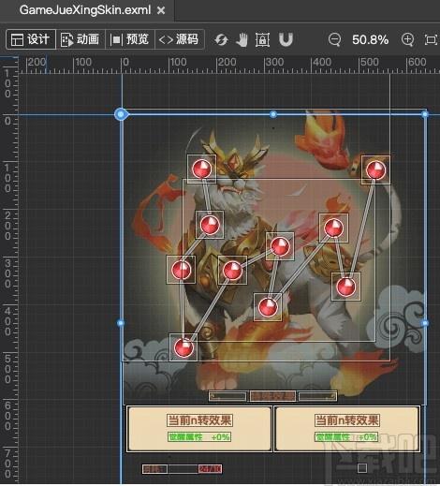Screen dimensions: 440x486
Task: Switch to the 动画 animation view
Action: click(x=81, y=39)
